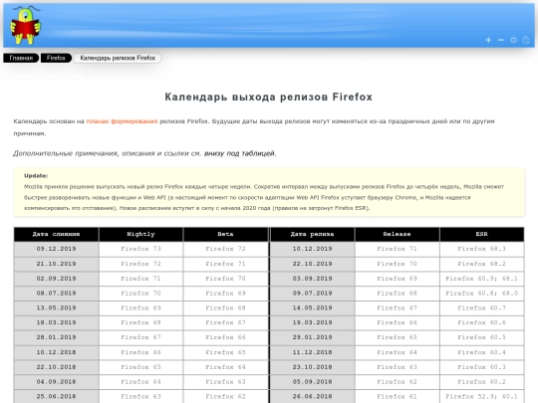Select merge date cell 18.03.2019
The width and height of the screenshot is (538, 403).
click(x=56, y=322)
